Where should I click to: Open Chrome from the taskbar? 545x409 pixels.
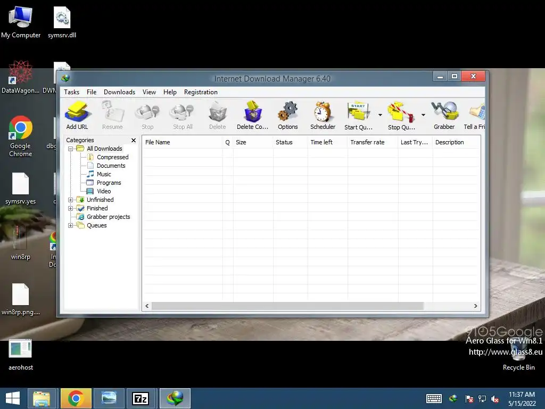click(x=76, y=398)
